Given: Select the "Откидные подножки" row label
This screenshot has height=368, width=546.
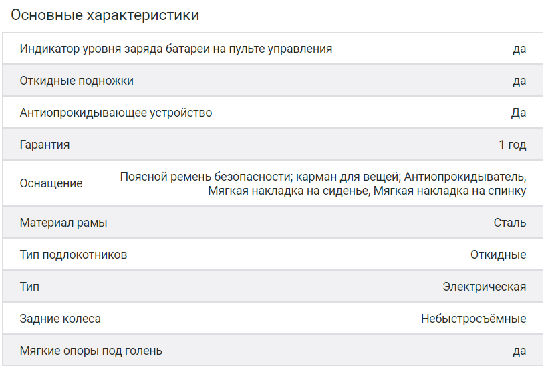Looking at the screenshot, I should (x=77, y=81).
